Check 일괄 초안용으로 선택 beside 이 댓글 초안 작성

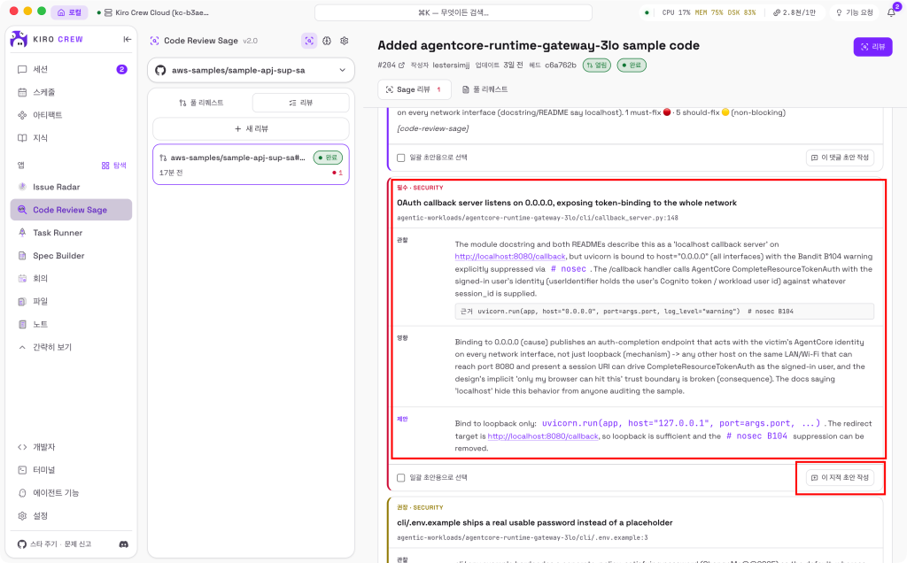401,158
